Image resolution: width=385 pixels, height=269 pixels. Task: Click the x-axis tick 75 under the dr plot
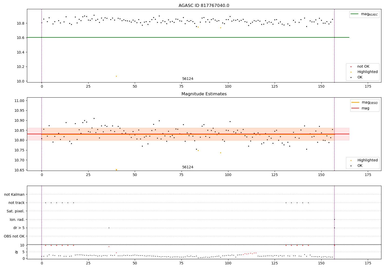click(181, 263)
